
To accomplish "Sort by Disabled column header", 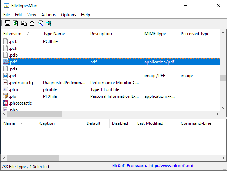I will coord(122,123).
